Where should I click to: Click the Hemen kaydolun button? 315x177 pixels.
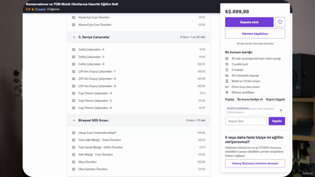coord(255,33)
